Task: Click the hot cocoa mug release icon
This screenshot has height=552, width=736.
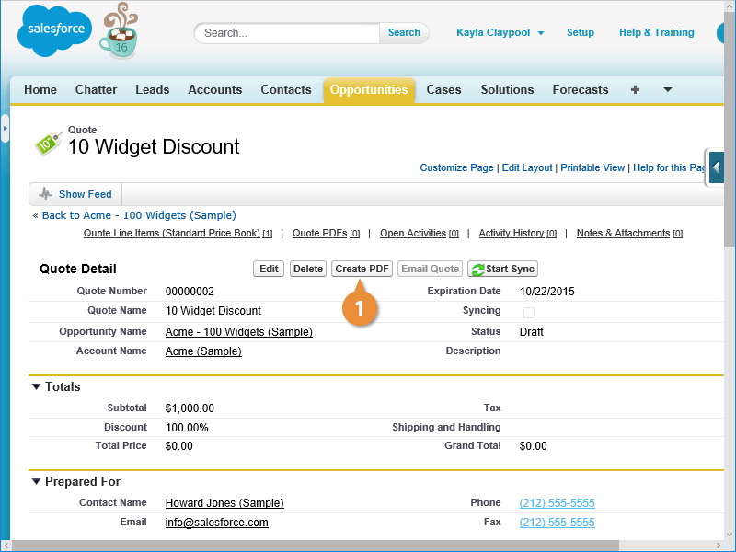Action: pos(119,31)
